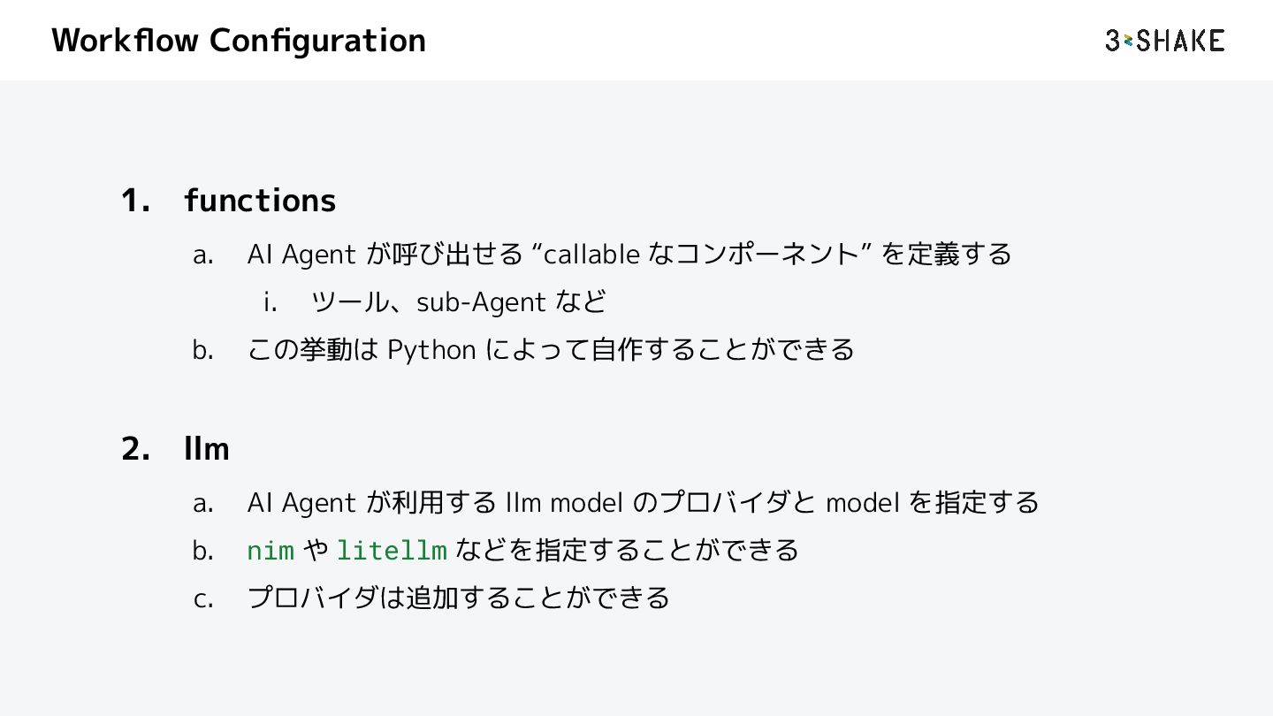This screenshot has height=716, width=1273.
Task: Click the arrow symbol inside the 3-SHAKE logo
Action: pos(1128,41)
